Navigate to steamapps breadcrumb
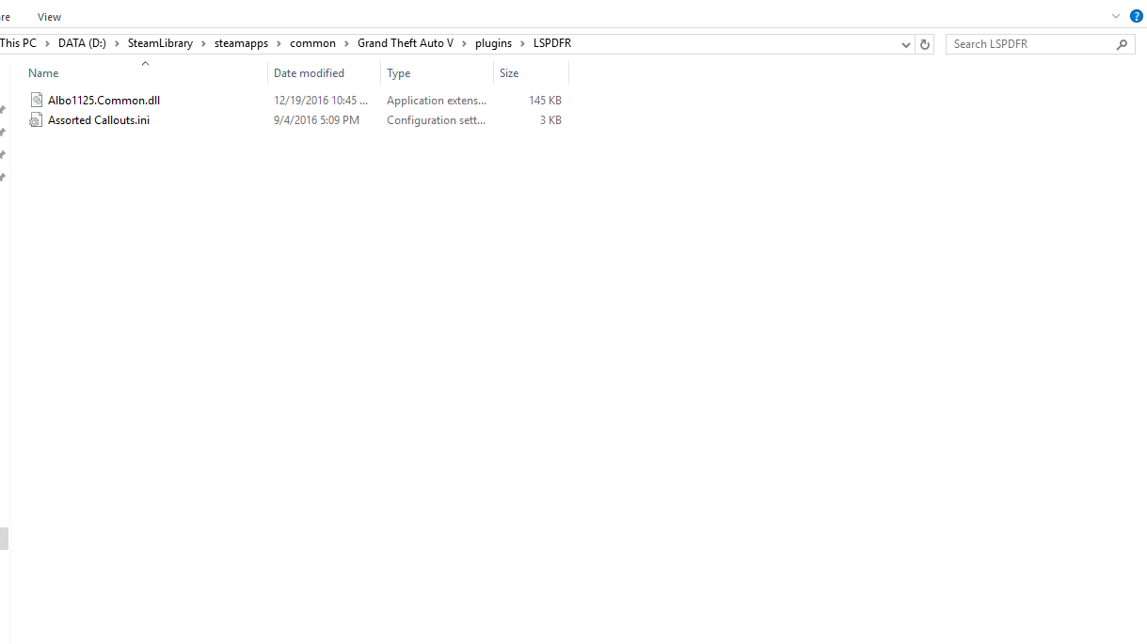Viewport: 1147px width, 644px height. 241,43
